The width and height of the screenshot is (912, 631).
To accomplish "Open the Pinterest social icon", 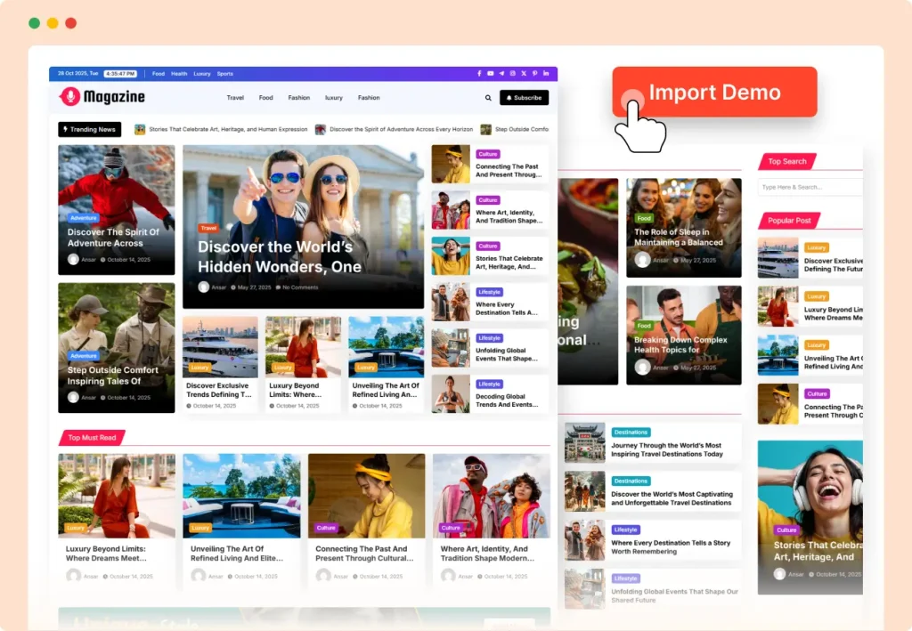I will (x=534, y=74).
